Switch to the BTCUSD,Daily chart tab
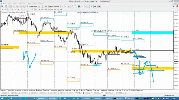 pos(120,93)
